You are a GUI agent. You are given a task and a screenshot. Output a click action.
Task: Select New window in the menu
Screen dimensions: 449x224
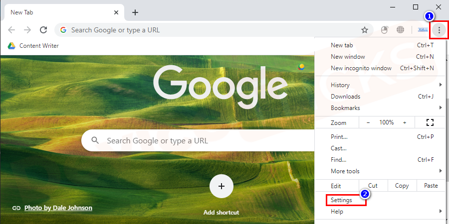click(380, 57)
